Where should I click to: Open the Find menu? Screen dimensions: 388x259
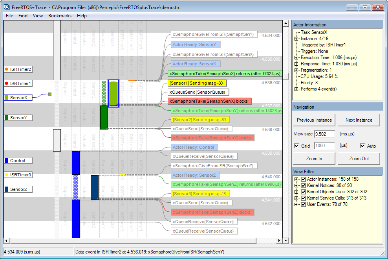coord(23,16)
